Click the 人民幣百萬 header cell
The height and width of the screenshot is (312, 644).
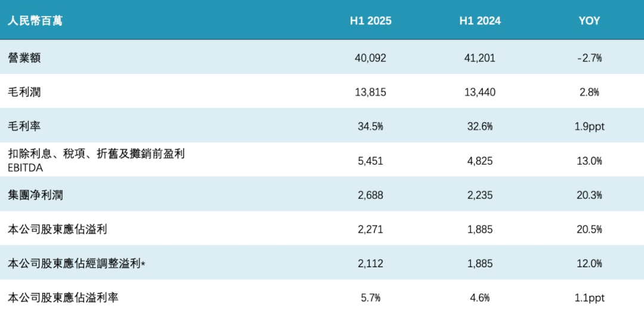click(35, 21)
